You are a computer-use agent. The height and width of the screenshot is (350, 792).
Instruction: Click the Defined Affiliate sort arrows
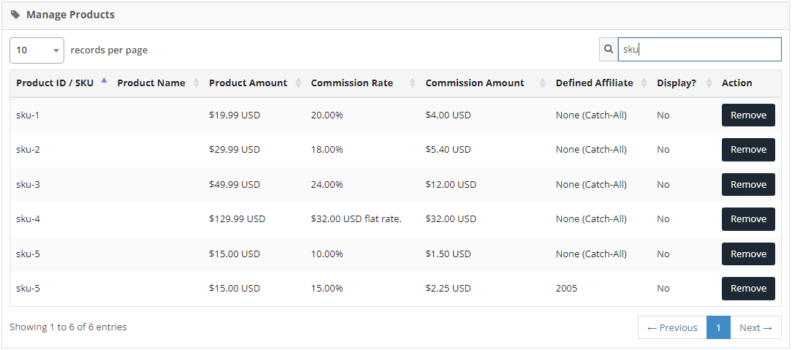pyautogui.click(x=644, y=83)
